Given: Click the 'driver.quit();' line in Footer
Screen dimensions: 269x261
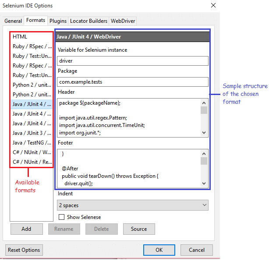Looking at the screenshot, I should pos(78,183).
